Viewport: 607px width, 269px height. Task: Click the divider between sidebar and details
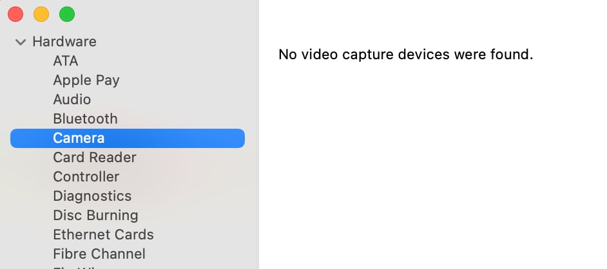coord(258,134)
